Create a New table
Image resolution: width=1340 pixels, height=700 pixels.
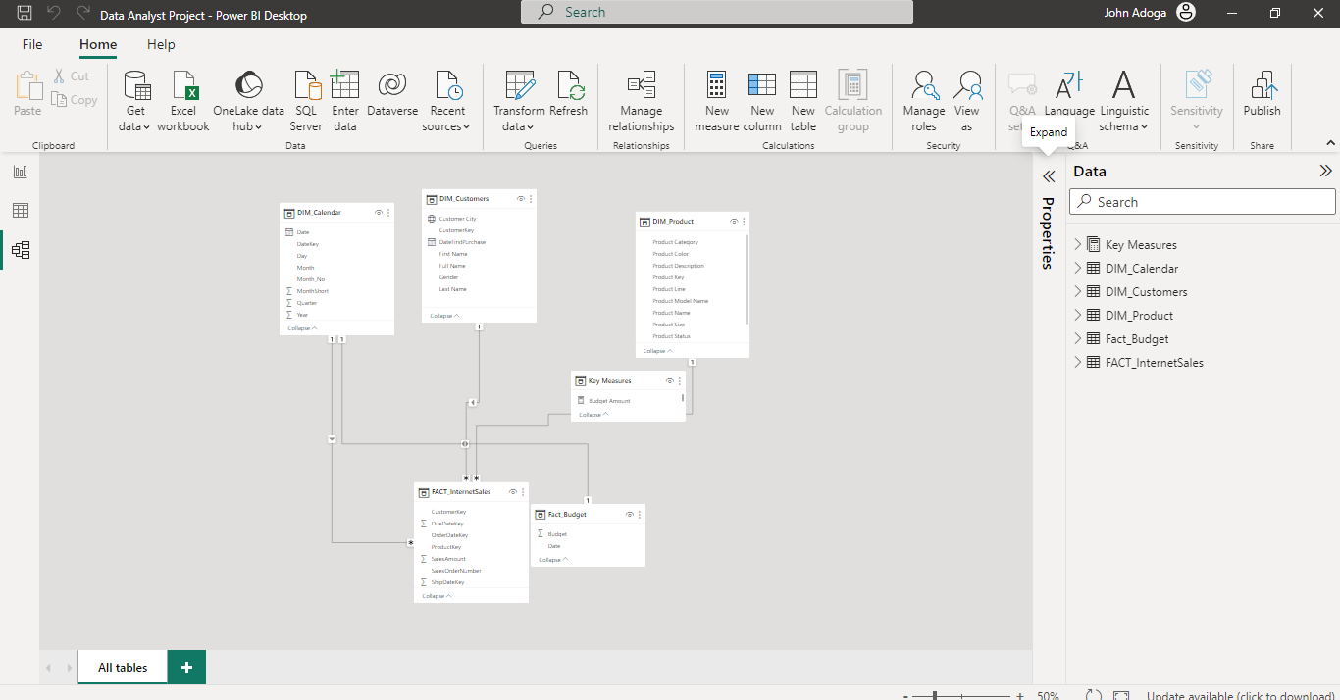pos(803,101)
